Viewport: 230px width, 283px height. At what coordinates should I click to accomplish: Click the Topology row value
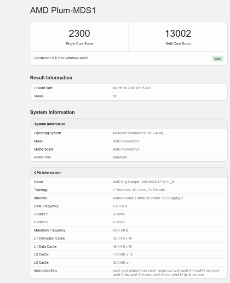[139, 190]
